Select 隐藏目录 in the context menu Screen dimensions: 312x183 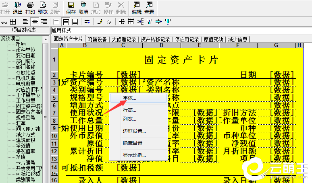tap(132, 143)
